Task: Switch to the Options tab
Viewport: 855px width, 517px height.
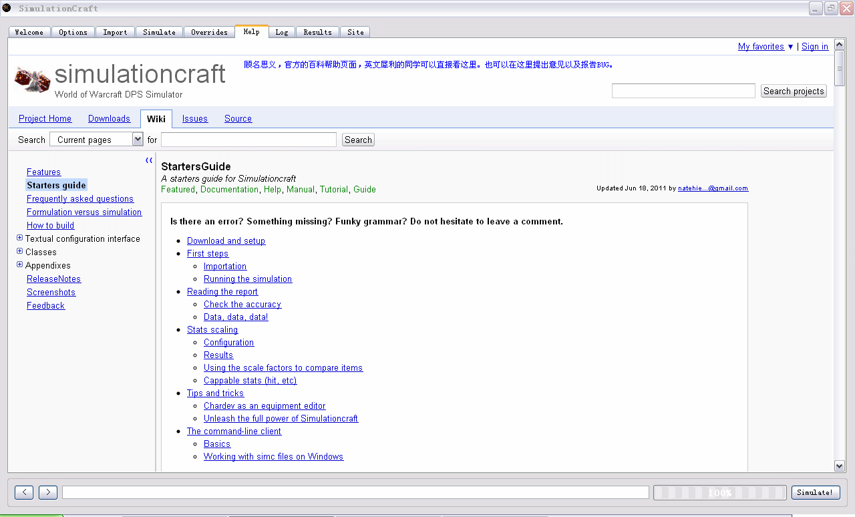Action: [x=73, y=32]
